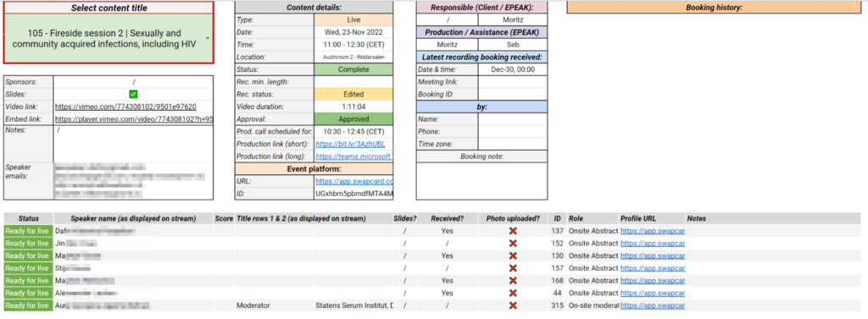Viewport: 868px width, 319px height.
Task: Select Ready for live status in Daf row
Action: coord(28,231)
